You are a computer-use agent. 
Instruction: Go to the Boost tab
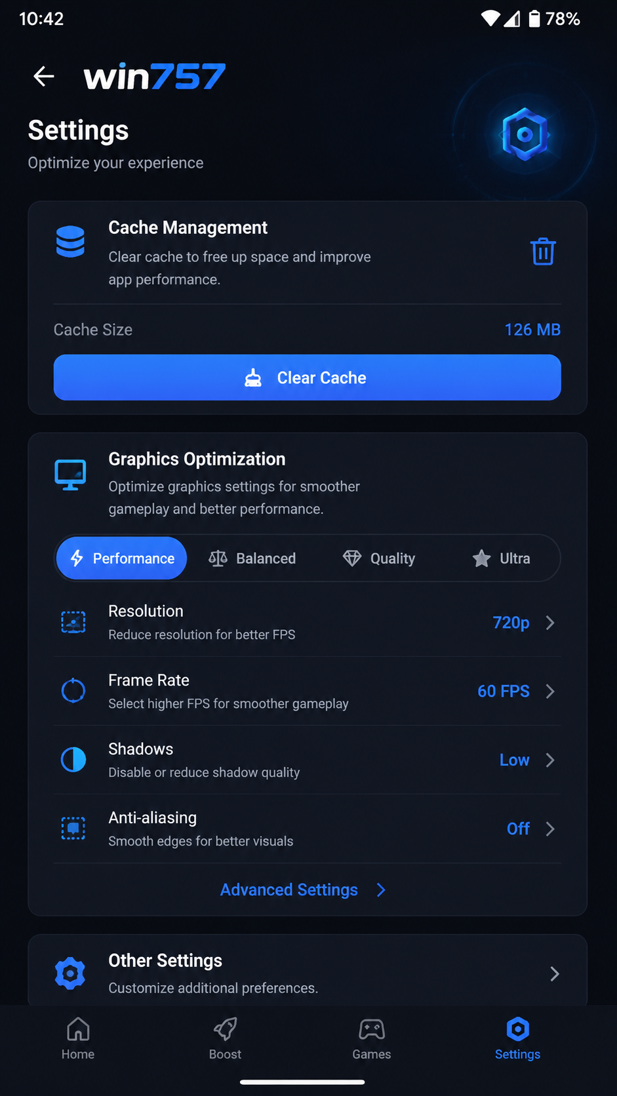click(225, 1038)
